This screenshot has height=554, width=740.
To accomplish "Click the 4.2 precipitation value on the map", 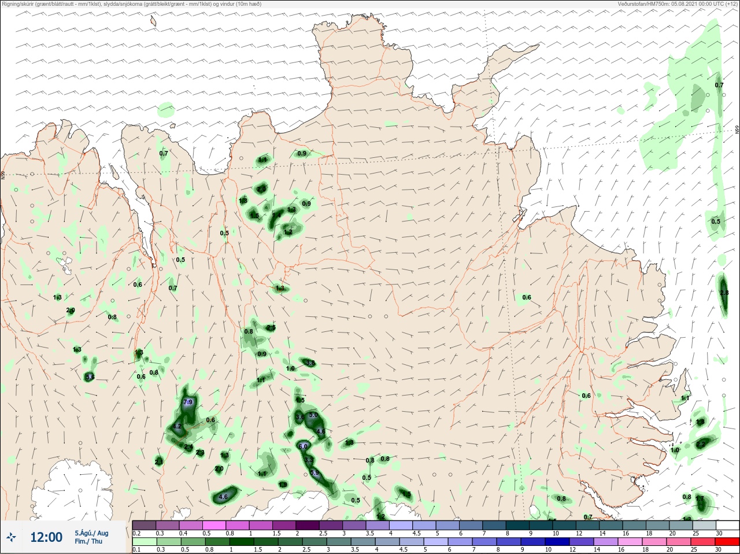I will pyautogui.click(x=177, y=426).
